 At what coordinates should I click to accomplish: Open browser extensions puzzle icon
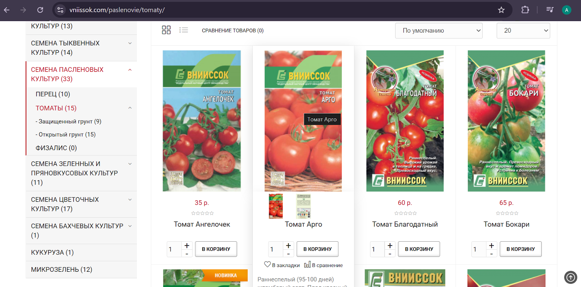point(525,10)
